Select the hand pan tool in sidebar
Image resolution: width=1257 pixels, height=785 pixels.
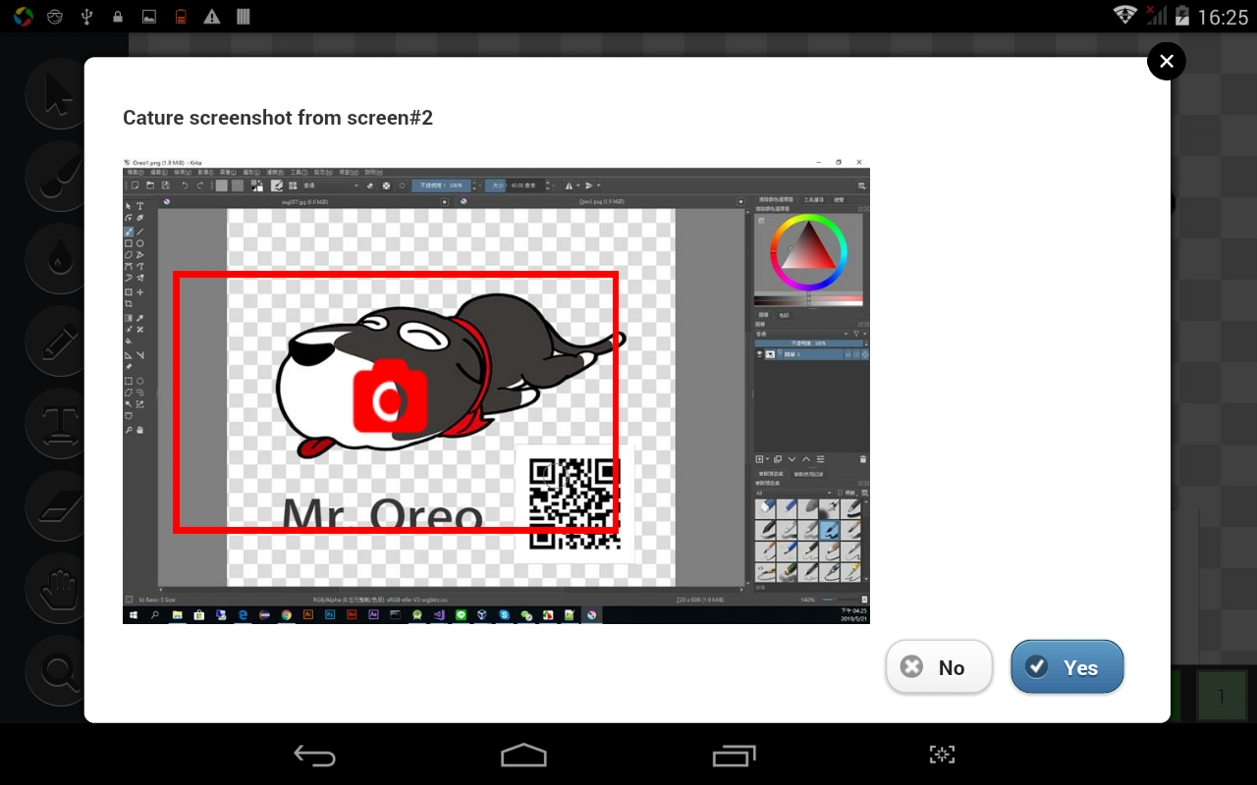(x=59, y=589)
